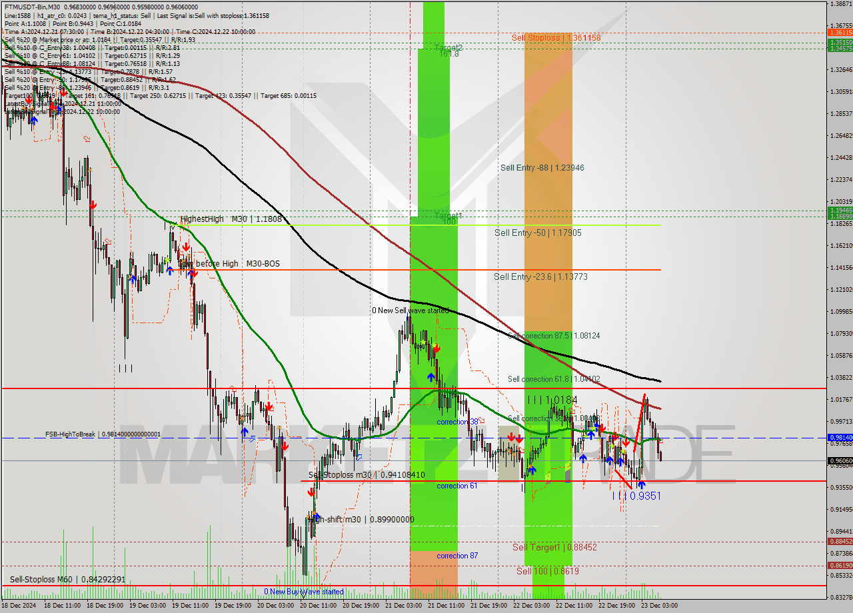Select the current price 0.96060 axis tag
This screenshot has height=613, width=853.
click(840, 460)
